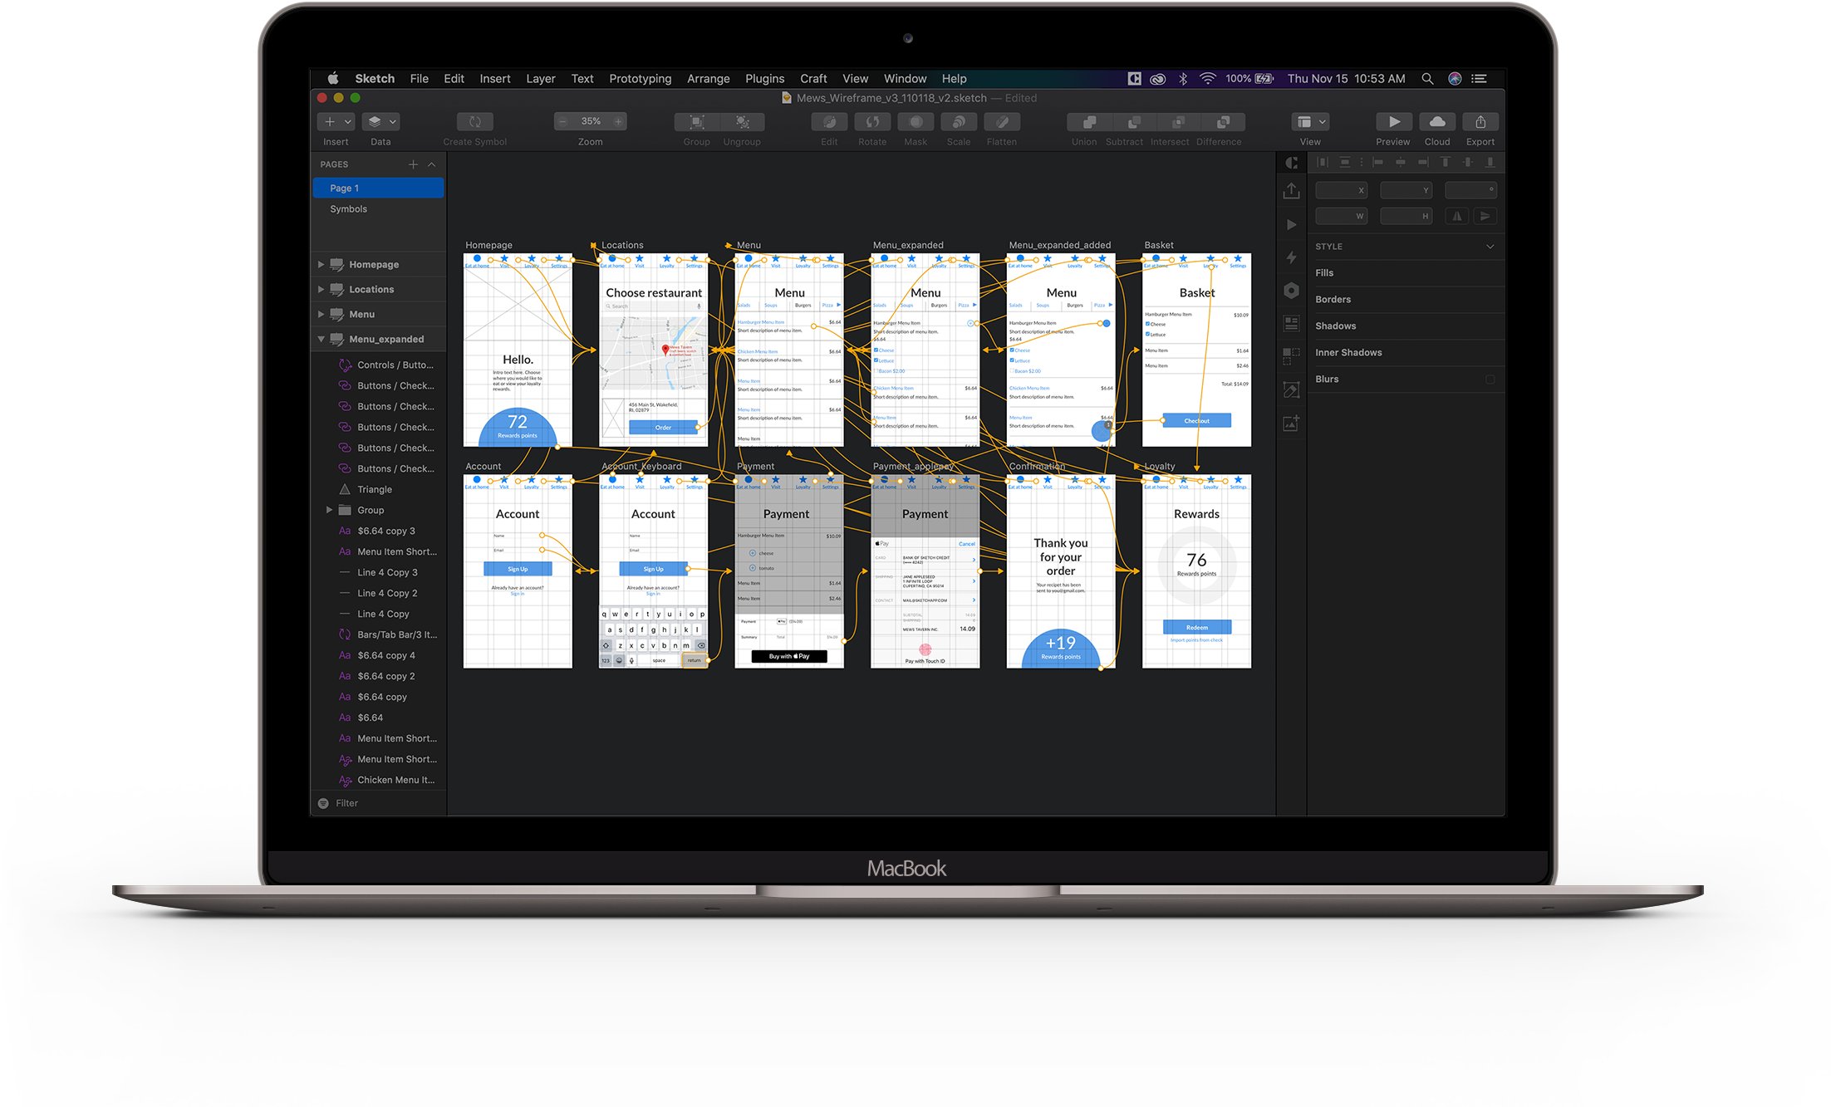
Task: Click the Scale toolbar icon
Action: coord(959,122)
